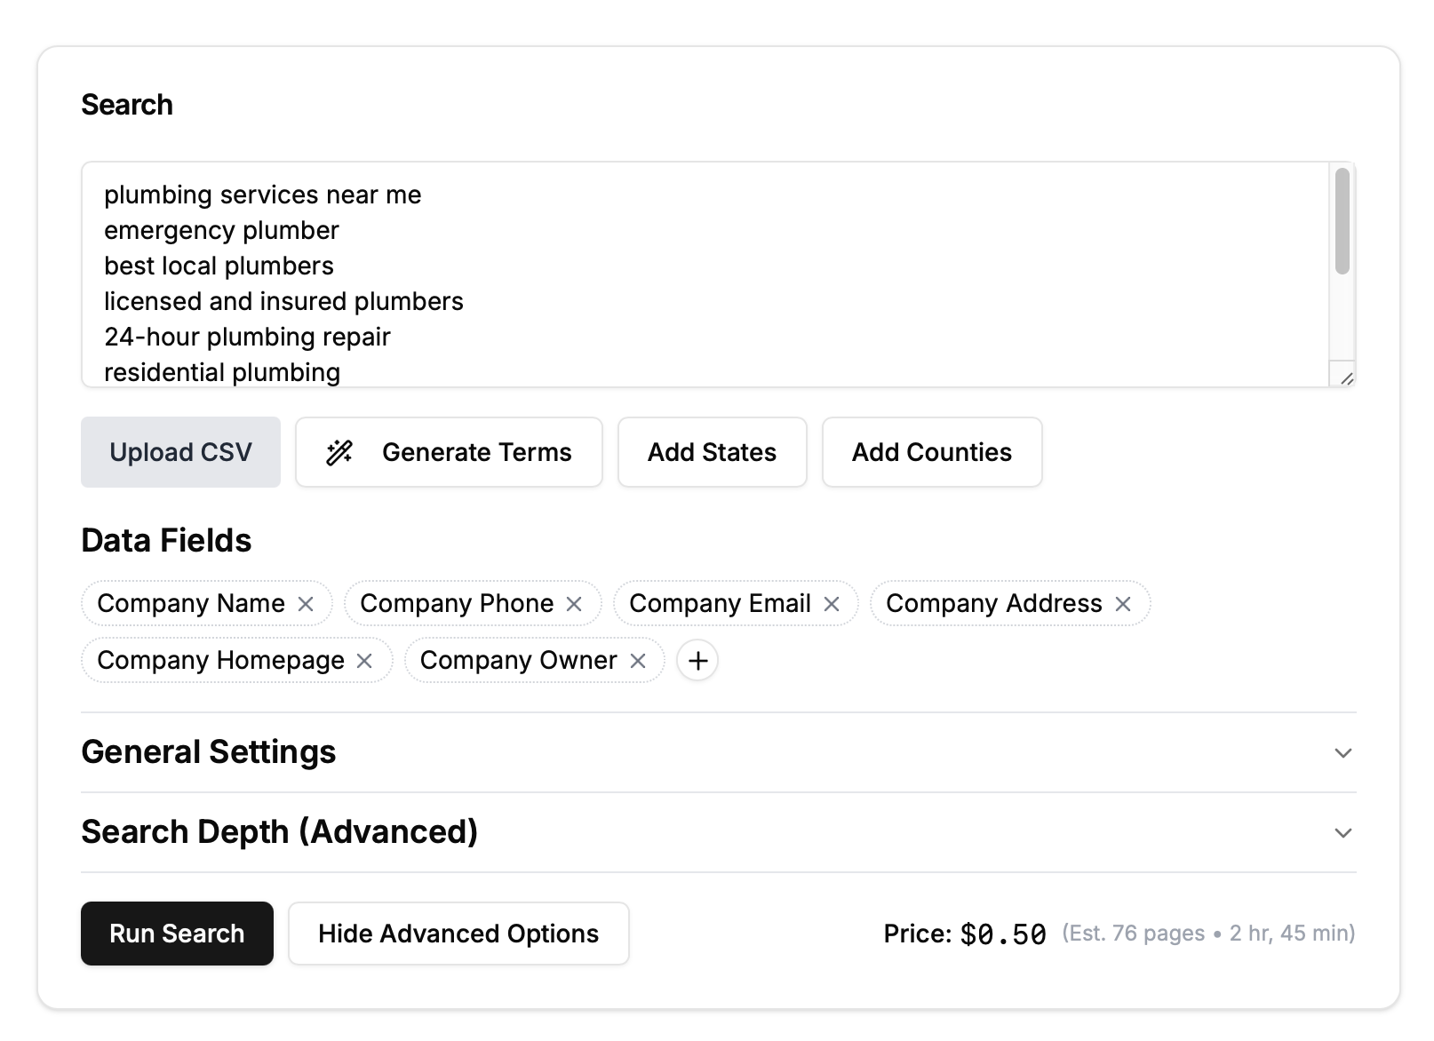Click the General Settings heading text
This screenshot has height=1041, width=1434.
[209, 752]
